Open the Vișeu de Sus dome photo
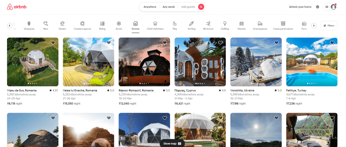Screen dimensions: 346x147 [33, 62]
